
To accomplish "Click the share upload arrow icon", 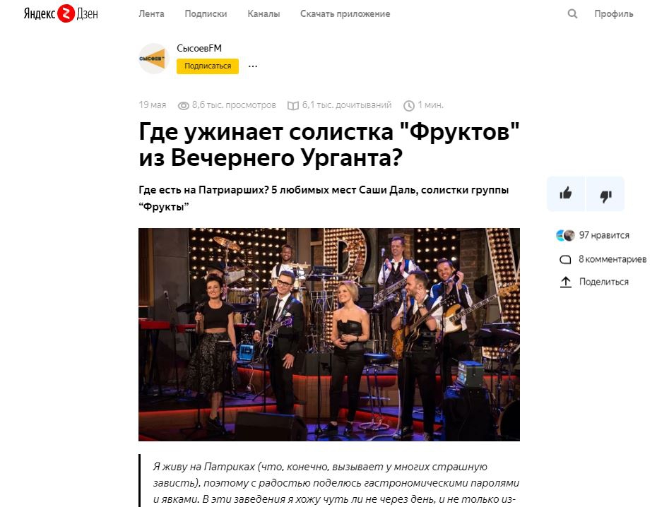I will tap(566, 282).
